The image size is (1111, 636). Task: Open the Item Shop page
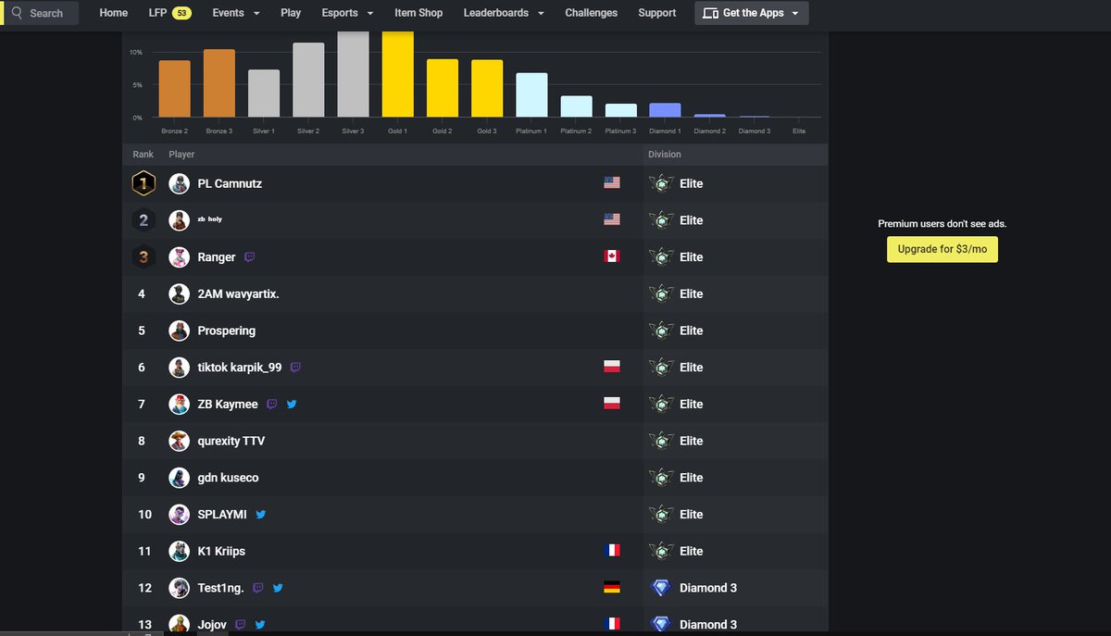(x=418, y=13)
